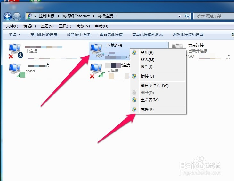
Task: Click 重命名此连接 in the toolbar
Action: 111,35
